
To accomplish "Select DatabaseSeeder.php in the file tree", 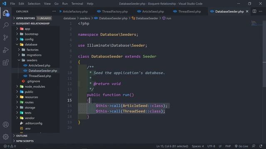I will click(x=42, y=71).
